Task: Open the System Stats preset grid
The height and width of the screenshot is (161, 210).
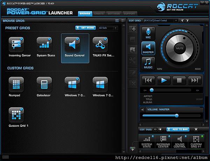Action: (44, 45)
